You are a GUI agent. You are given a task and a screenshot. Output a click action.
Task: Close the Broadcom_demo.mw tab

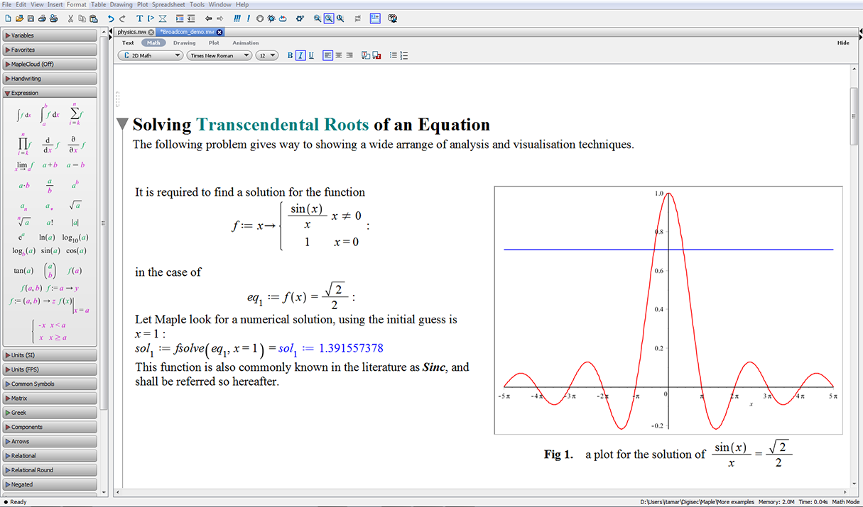tap(219, 32)
